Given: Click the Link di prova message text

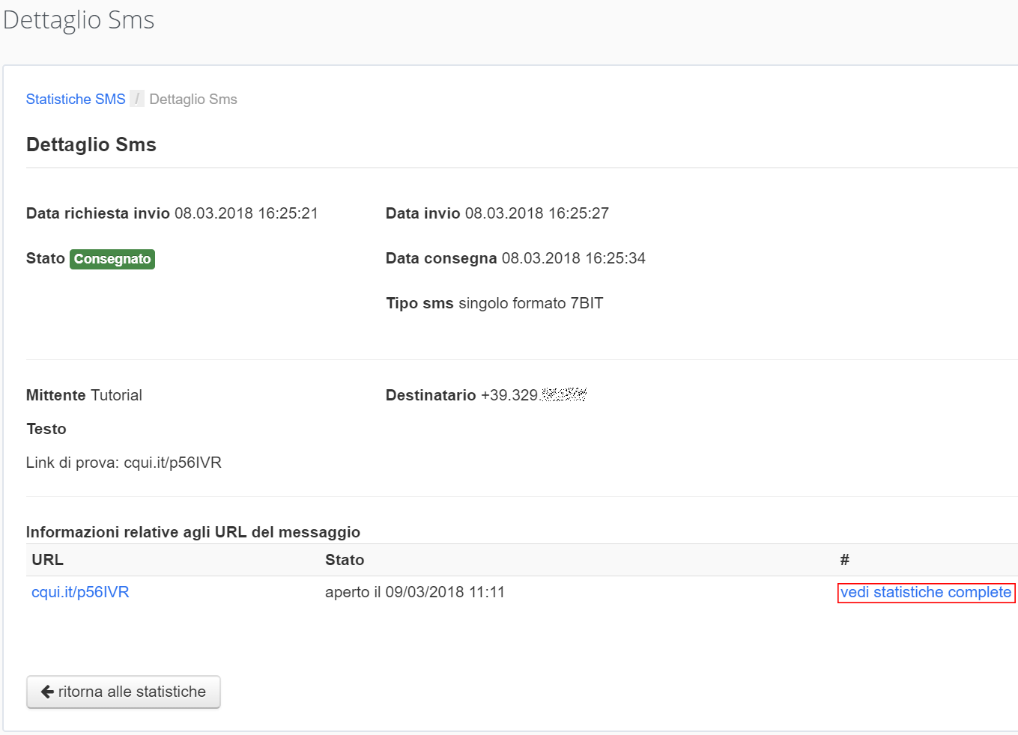Looking at the screenshot, I should 124,463.
